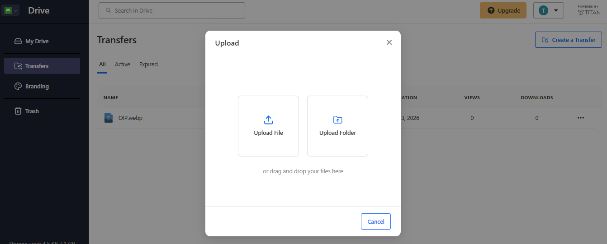Screen dimensions: 607x244
Task: Click the OIP.webp file thumbnail
Action: tap(109, 118)
